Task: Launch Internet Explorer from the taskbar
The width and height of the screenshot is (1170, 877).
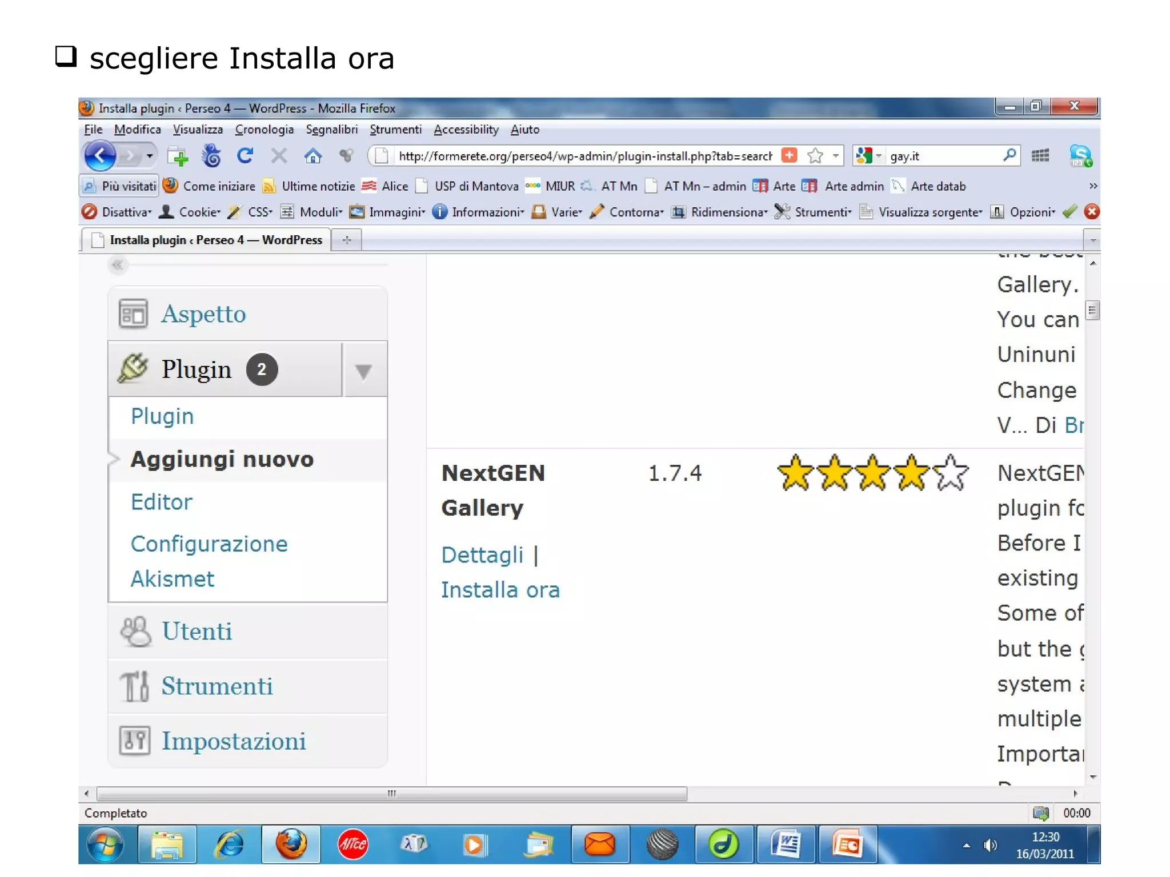Action: (229, 844)
